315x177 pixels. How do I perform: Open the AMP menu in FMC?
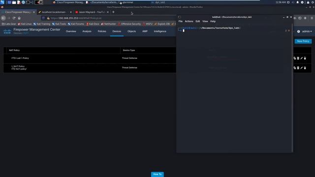coord(145,31)
